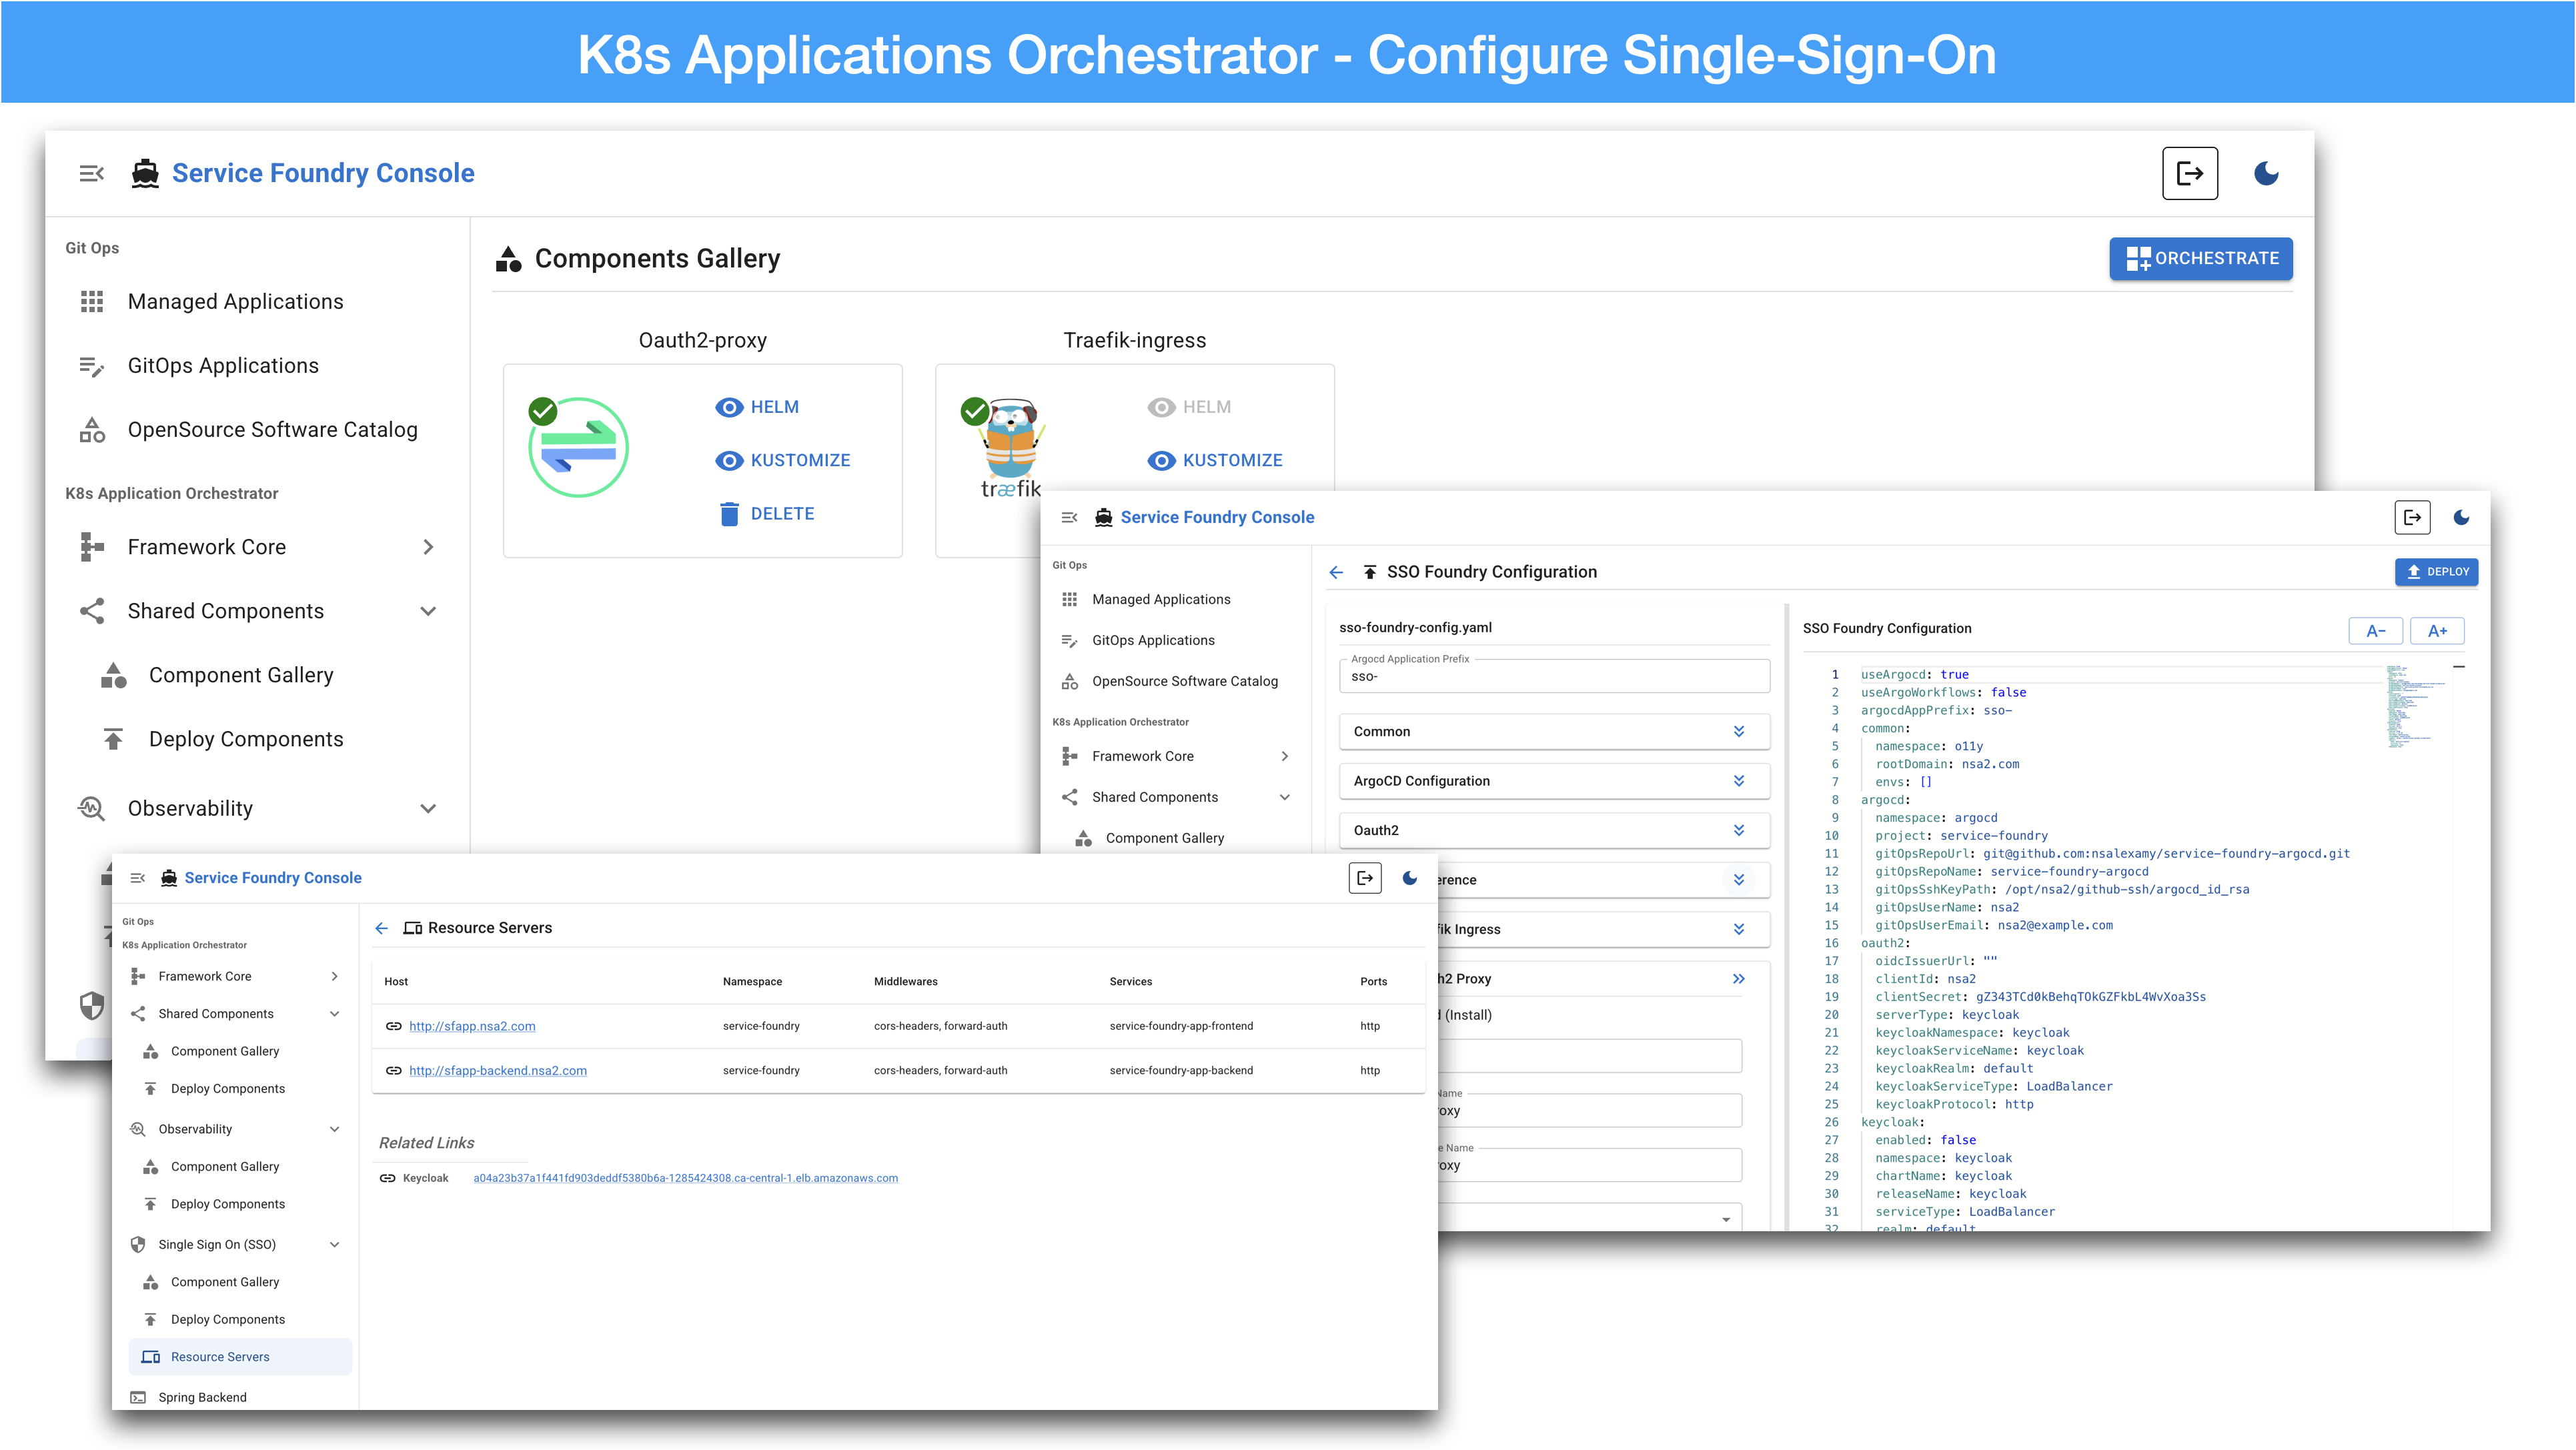Select Deploy Components under Single Sign On (SSO)
Viewport: 2576px width, 1450px height.
pyautogui.click(x=240, y=1319)
